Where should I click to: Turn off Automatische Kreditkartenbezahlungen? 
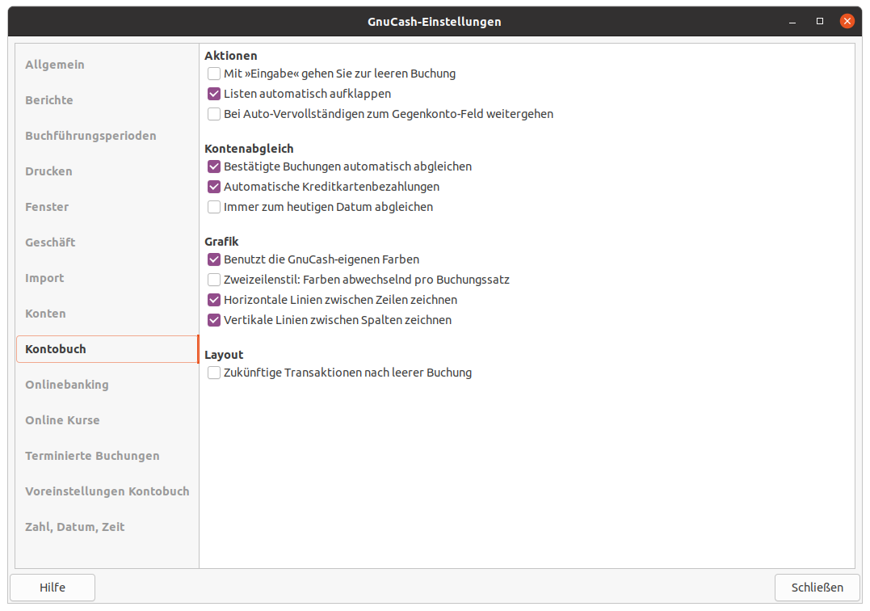(x=214, y=187)
